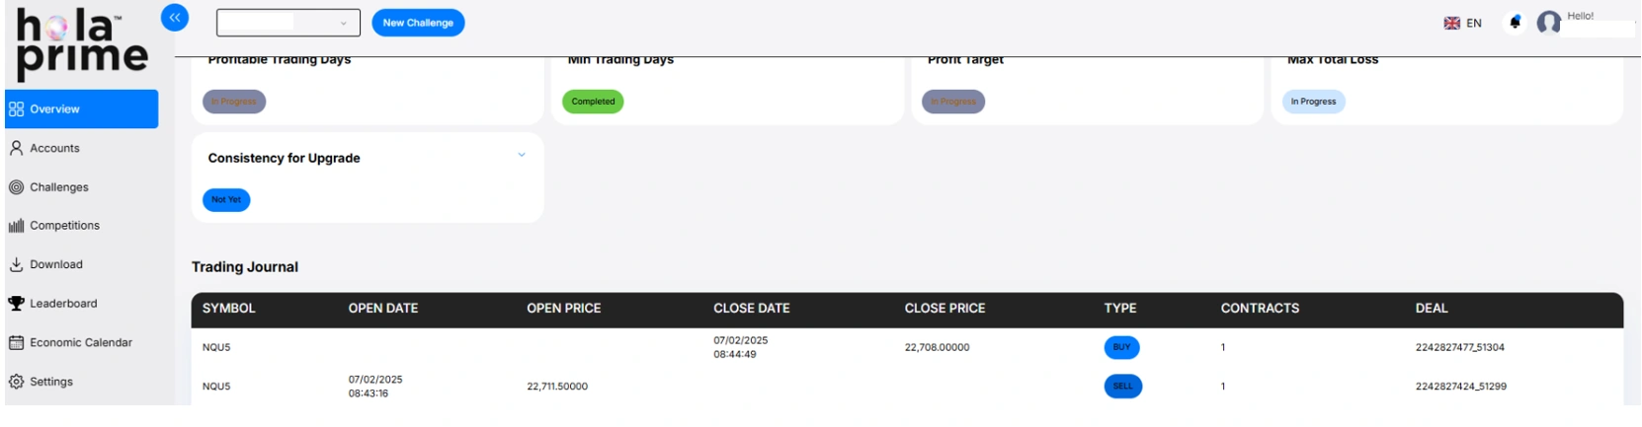Image resolution: width=1642 pixels, height=427 pixels.
Task: Open the EN language selector
Action: coord(1462,23)
